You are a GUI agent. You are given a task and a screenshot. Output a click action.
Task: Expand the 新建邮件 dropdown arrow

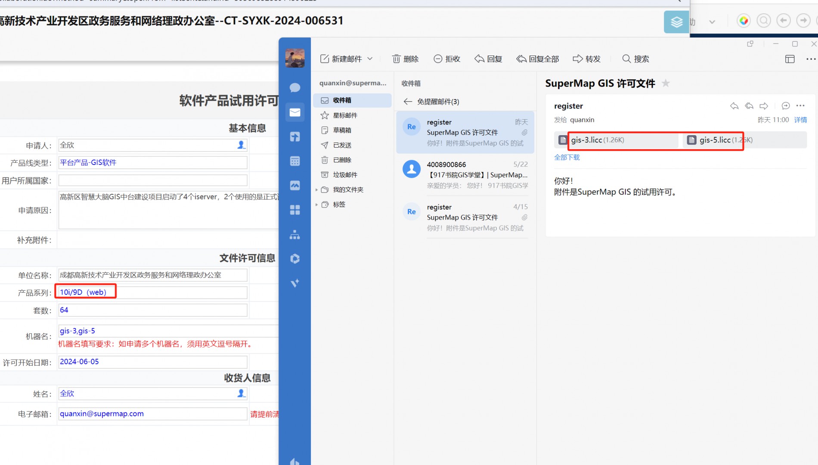(x=370, y=59)
